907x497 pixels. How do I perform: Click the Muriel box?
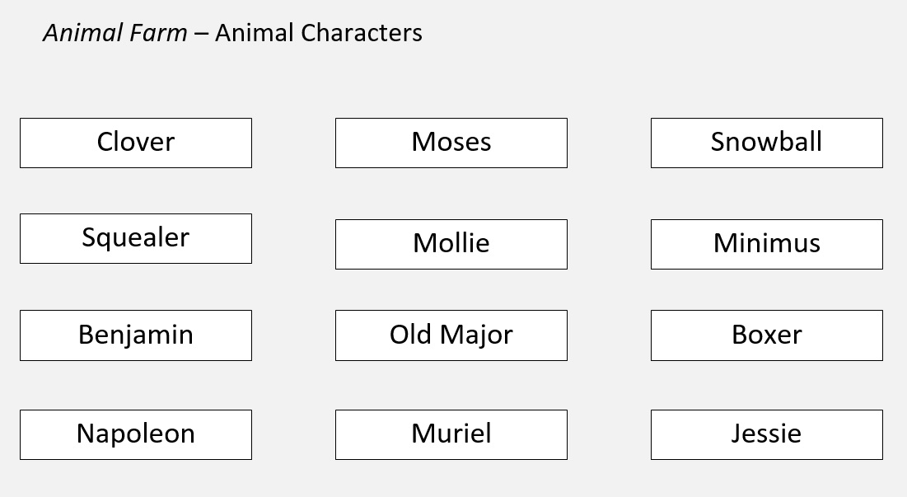pyautogui.click(x=451, y=434)
